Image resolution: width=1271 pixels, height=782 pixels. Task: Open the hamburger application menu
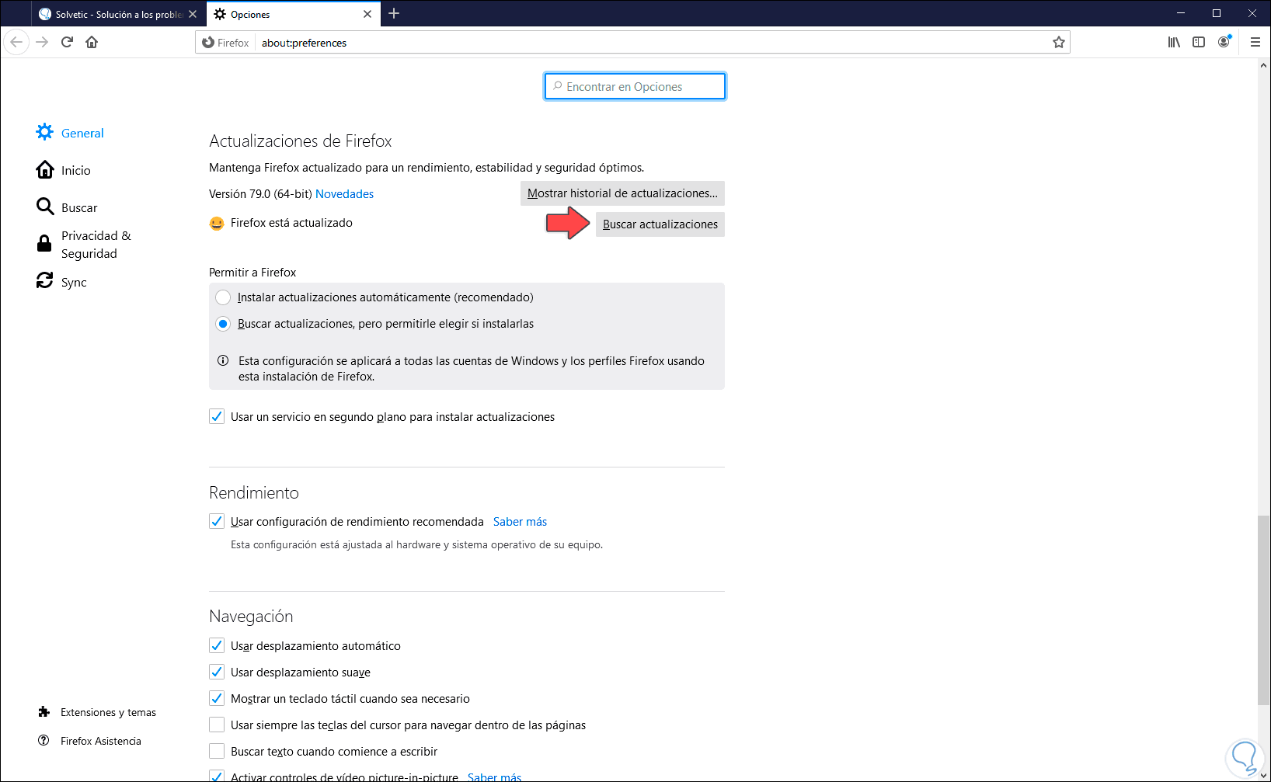1255,42
